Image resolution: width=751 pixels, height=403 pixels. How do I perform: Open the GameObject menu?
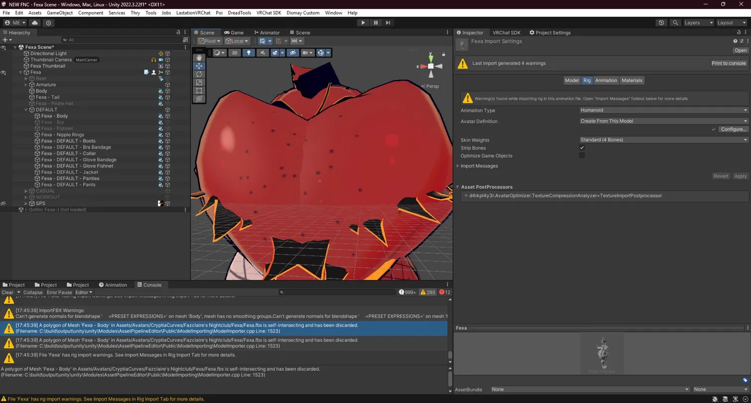pos(60,12)
